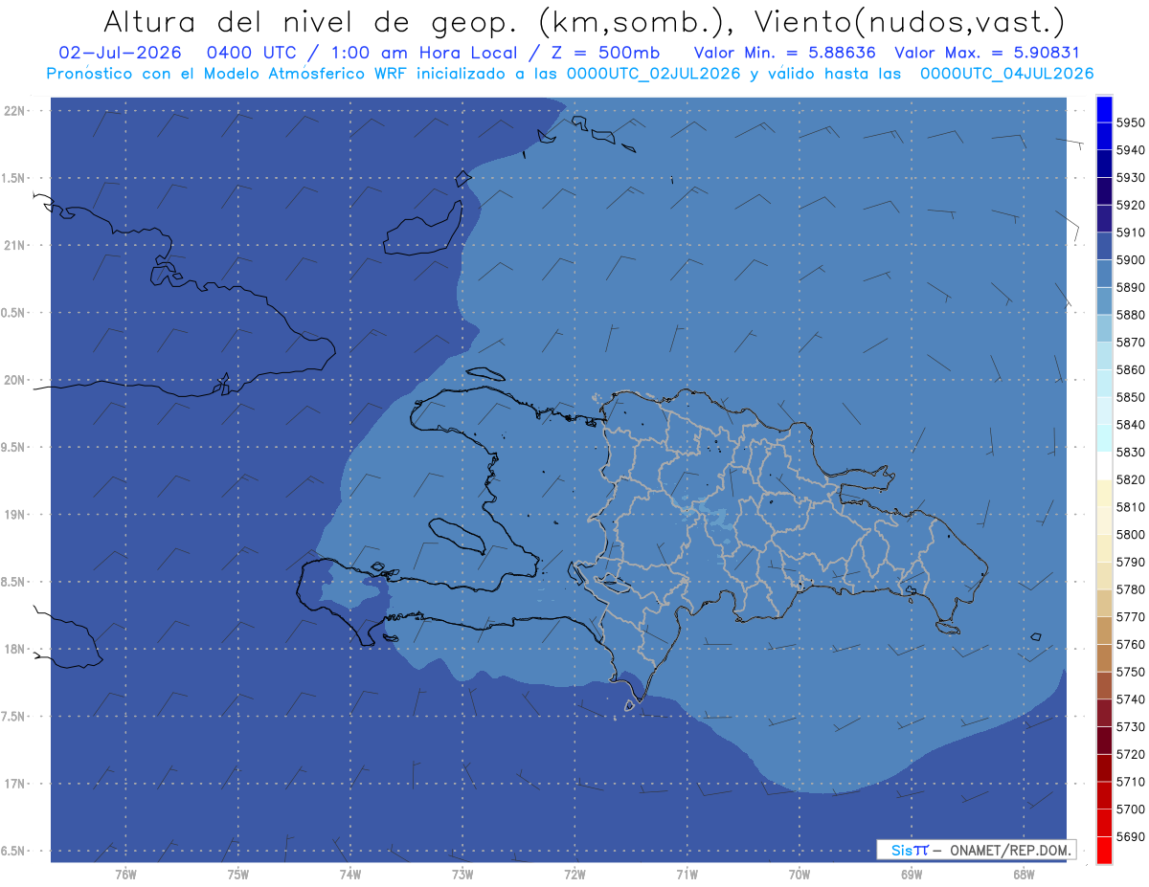Click the '9.5N' latitude label
The image size is (1149, 887).
tap(14, 448)
